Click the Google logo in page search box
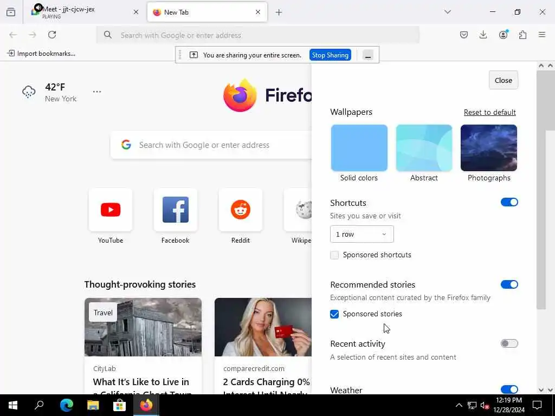Screen dimensions: 555x416 point(126,145)
